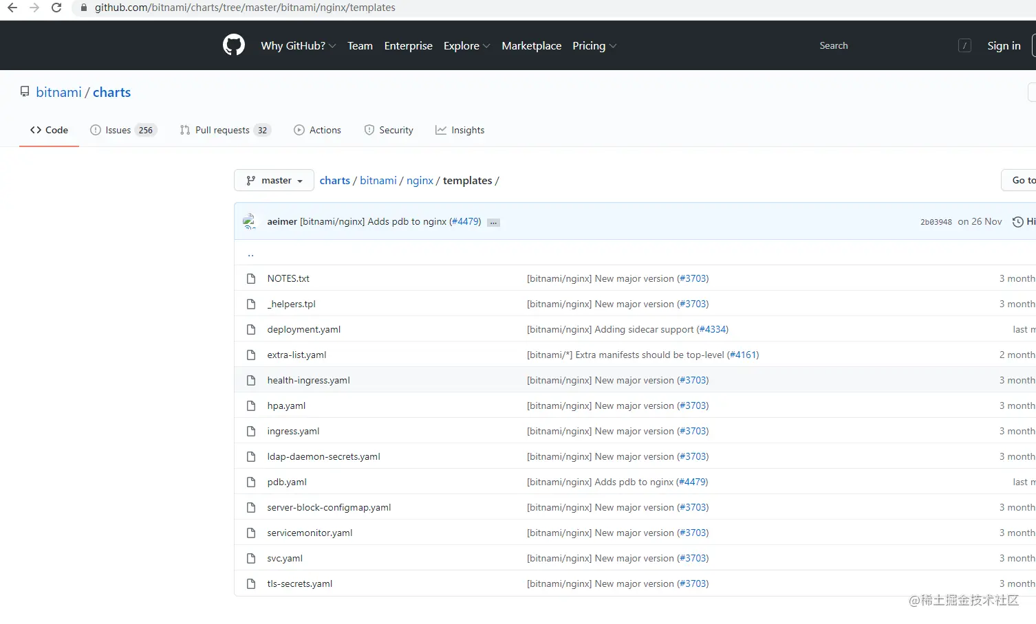Open the Enterprise page
The height and width of the screenshot is (624, 1036).
pos(408,45)
